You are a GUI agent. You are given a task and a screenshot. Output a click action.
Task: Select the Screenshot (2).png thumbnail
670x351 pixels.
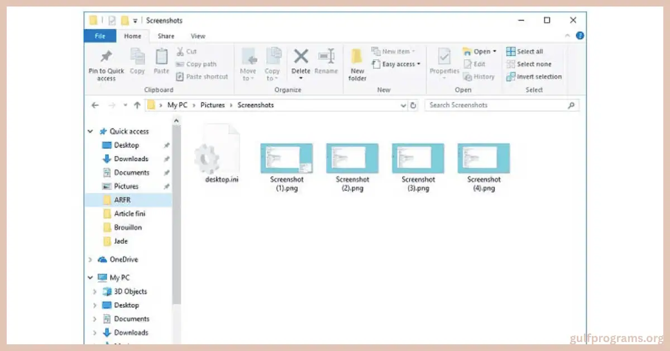pyautogui.click(x=352, y=158)
